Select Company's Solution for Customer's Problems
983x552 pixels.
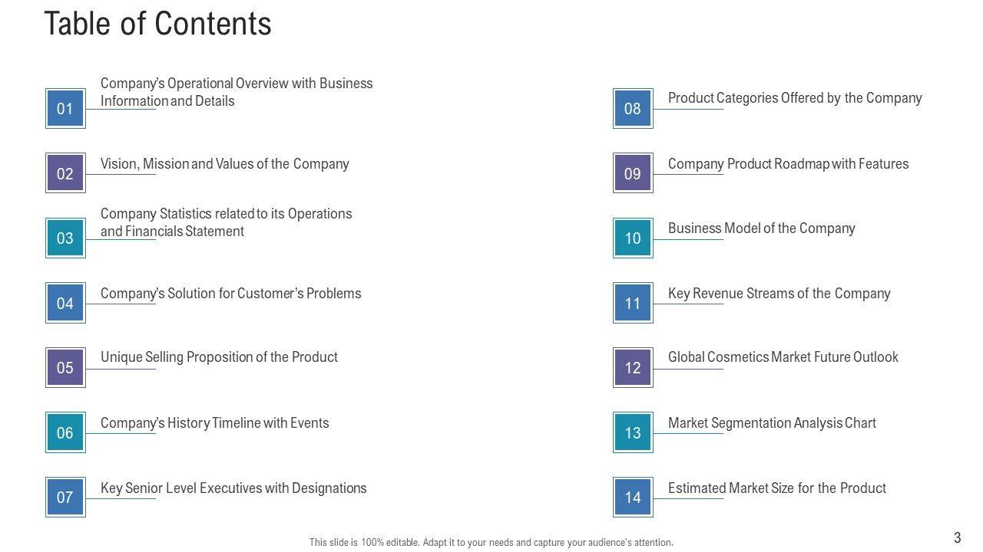tap(230, 294)
